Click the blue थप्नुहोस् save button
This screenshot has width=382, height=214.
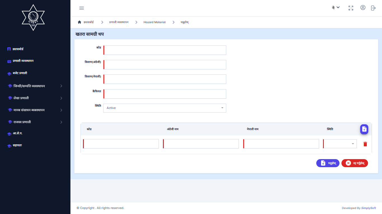[328, 163]
